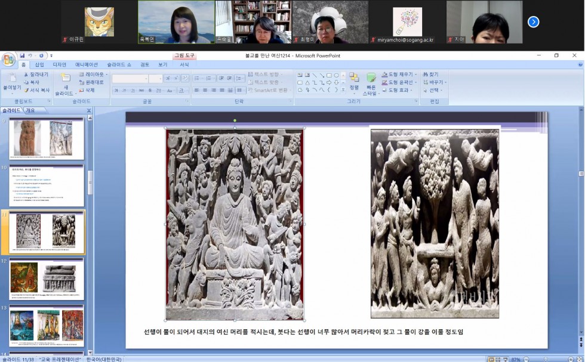Image resolution: width=585 pixels, height=362 pixels.
Task: Decrease the list indent level
Action: (x=221, y=78)
